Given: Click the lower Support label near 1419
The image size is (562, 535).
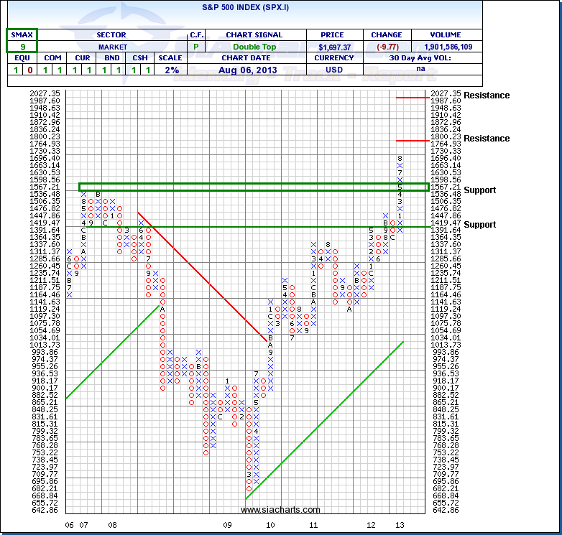Looking at the screenshot, I should click(479, 225).
